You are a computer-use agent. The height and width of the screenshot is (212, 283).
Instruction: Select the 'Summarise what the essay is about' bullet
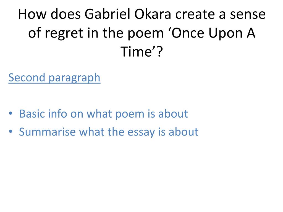[109, 132]
